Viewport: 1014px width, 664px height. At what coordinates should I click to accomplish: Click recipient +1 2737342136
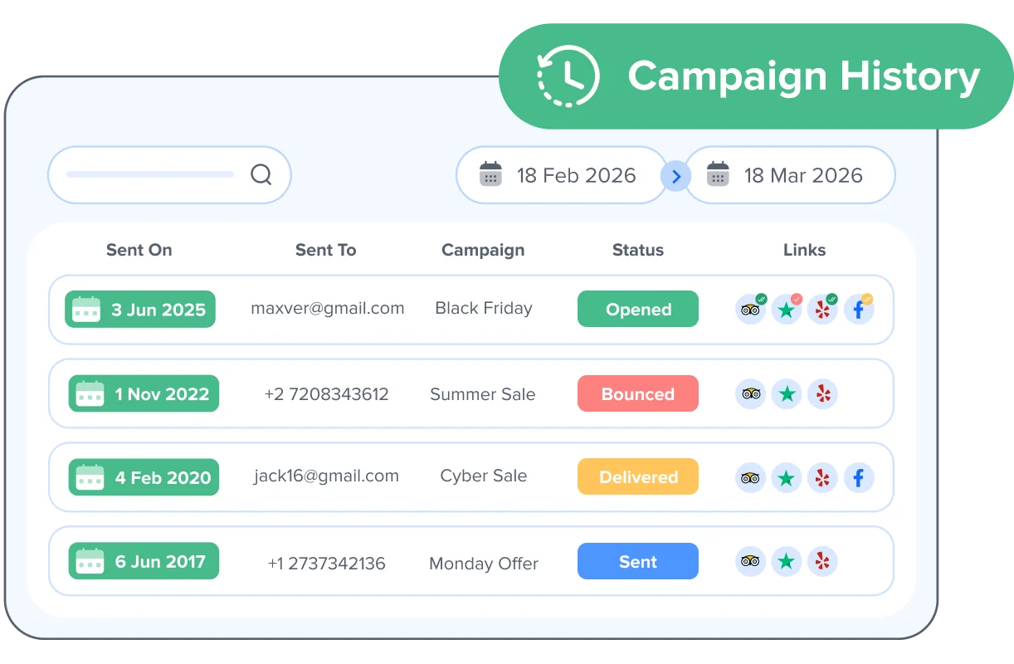click(327, 564)
